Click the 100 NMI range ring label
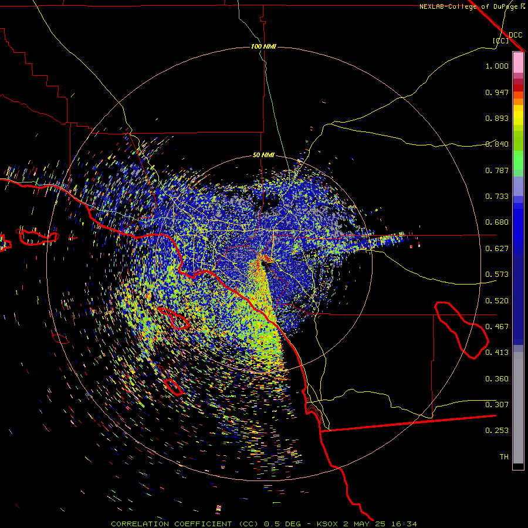 pyautogui.click(x=263, y=46)
